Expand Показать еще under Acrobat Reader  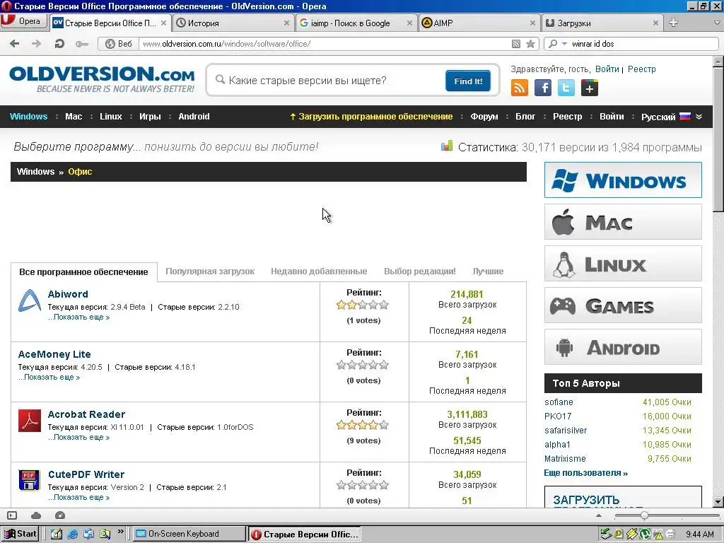(x=79, y=437)
